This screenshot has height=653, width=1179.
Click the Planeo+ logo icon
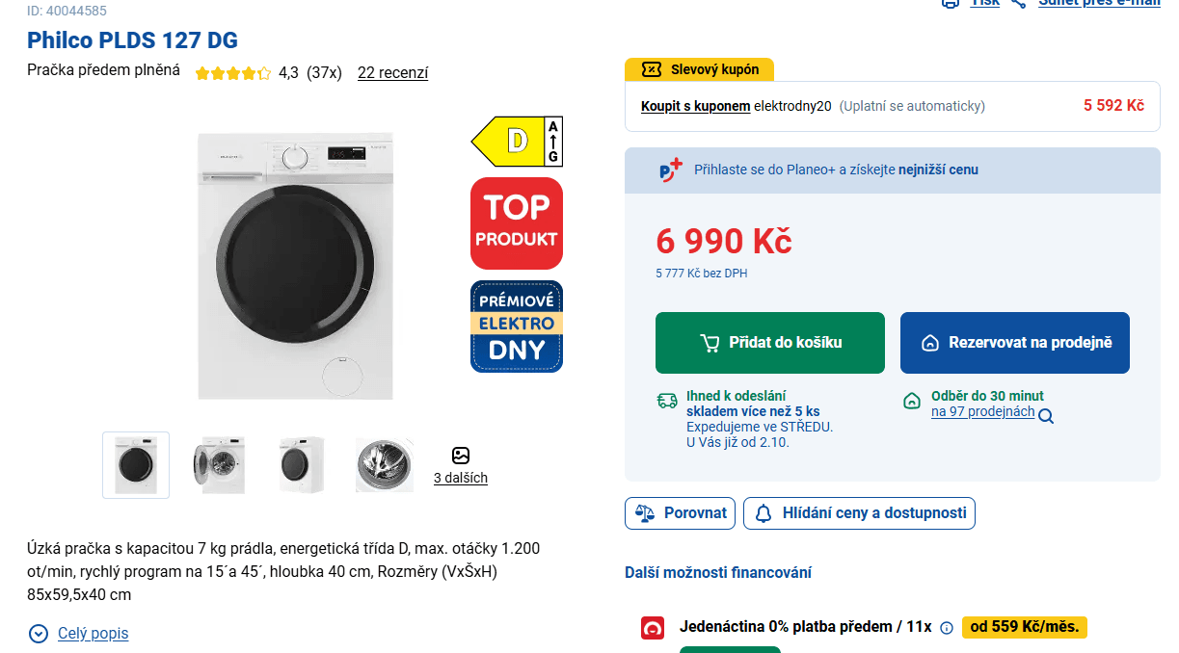[670, 170]
